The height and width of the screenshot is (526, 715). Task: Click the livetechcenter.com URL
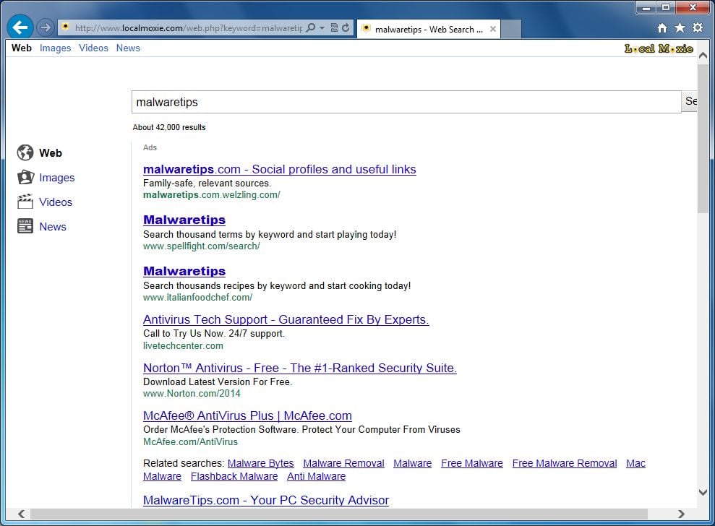tap(184, 346)
